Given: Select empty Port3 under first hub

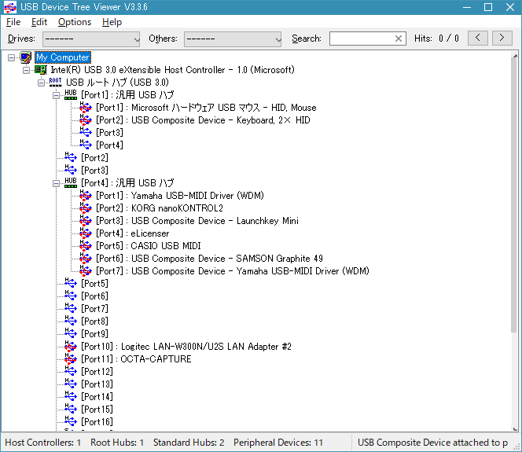Looking at the screenshot, I should pos(109,133).
